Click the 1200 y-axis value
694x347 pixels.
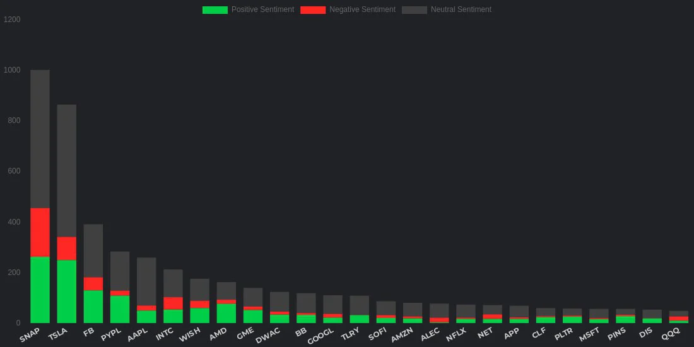click(11, 20)
